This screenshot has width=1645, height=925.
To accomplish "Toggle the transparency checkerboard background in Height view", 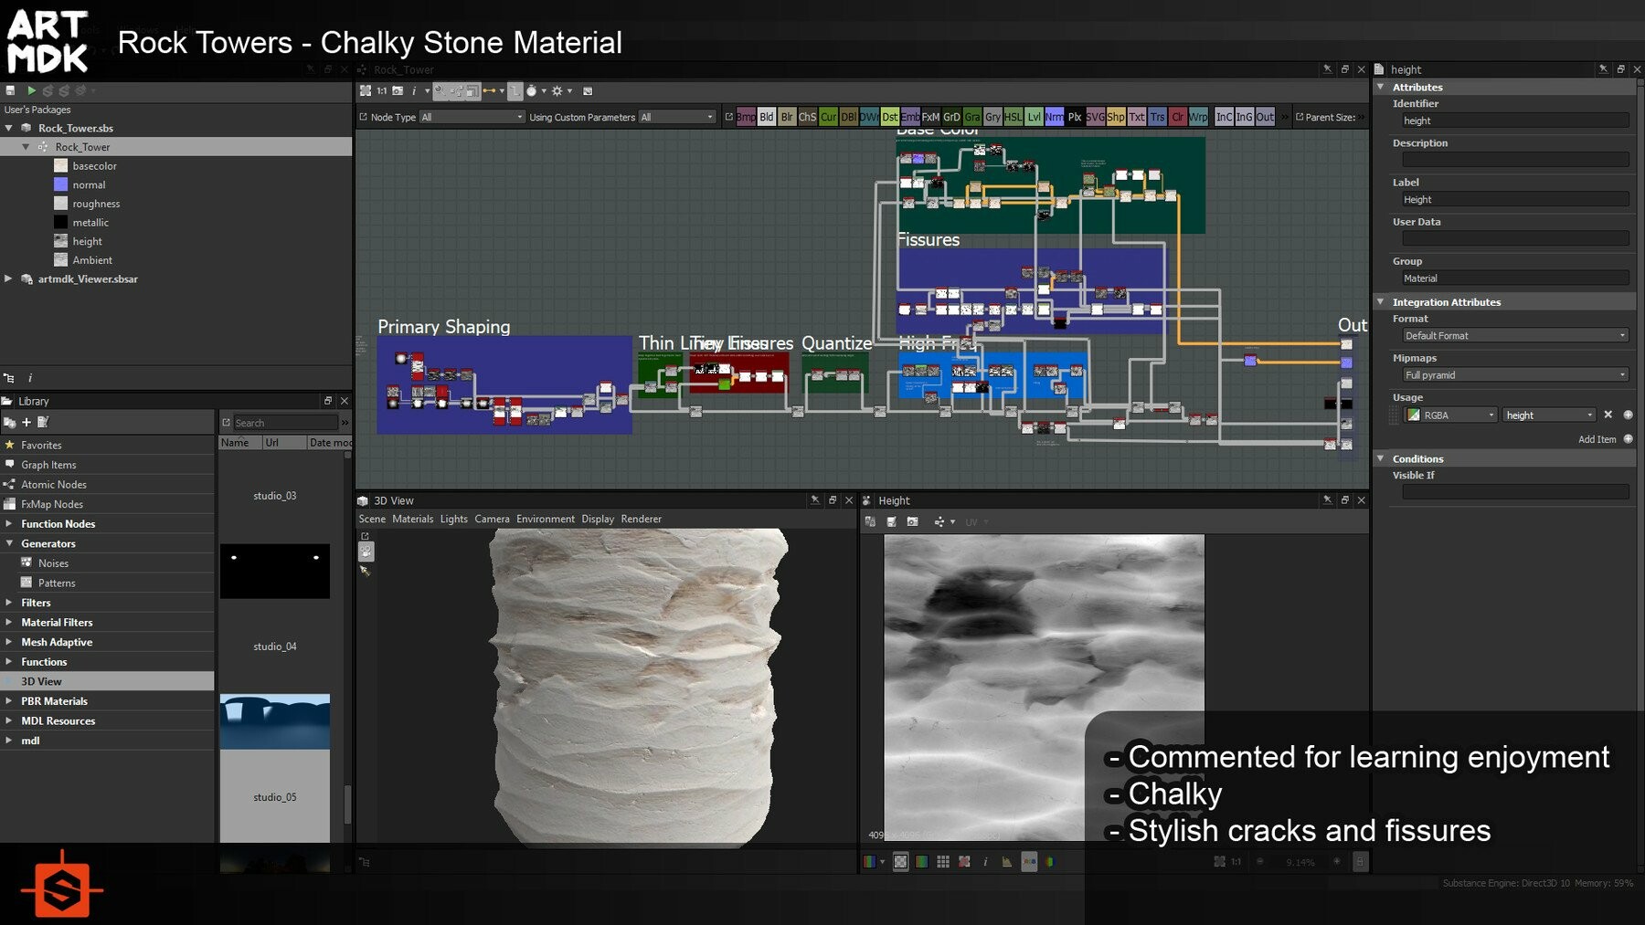I will click(x=901, y=861).
